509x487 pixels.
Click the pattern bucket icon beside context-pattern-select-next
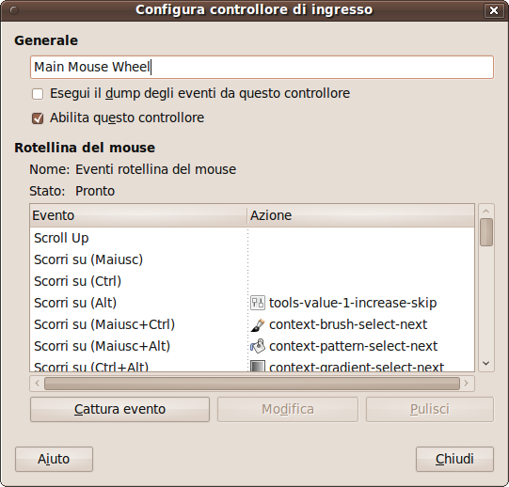coord(258,346)
